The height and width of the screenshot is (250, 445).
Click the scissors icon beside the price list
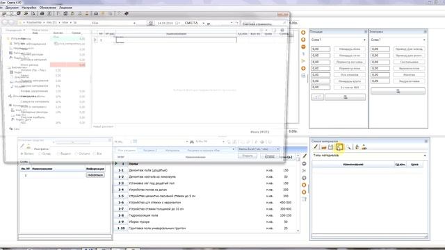(304, 171)
